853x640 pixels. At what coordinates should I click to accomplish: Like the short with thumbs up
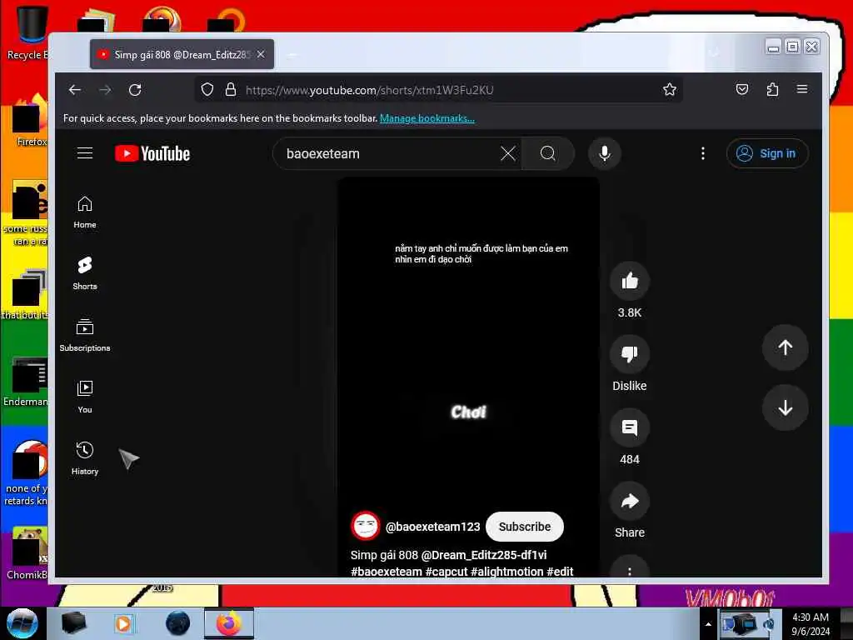pos(630,282)
